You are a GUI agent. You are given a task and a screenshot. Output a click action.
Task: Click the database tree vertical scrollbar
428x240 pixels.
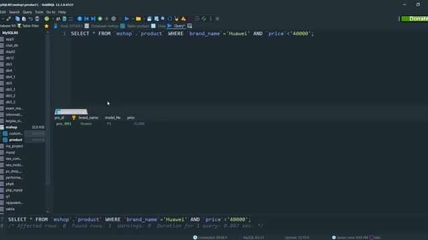(x=47, y=109)
